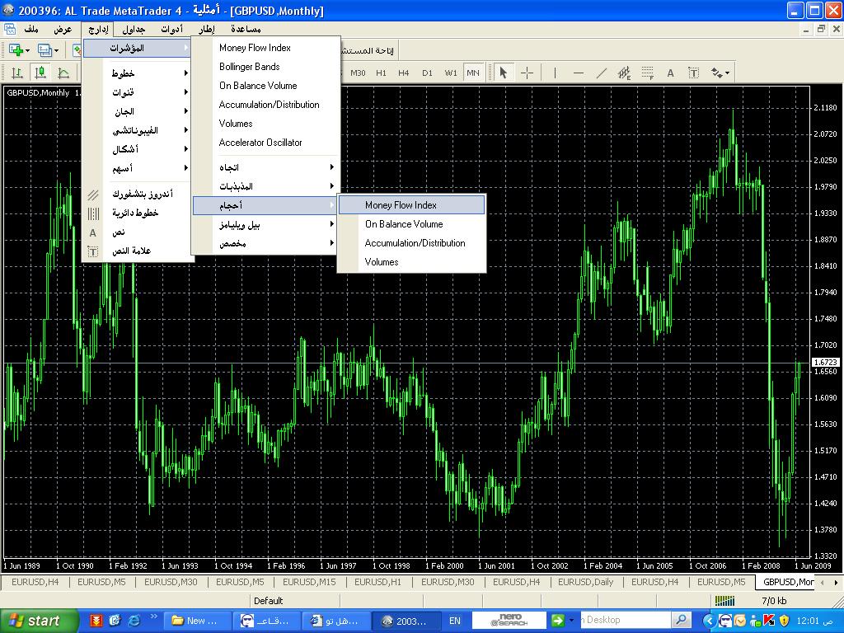Enable the W1 timeframe button
The height and width of the screenshot is (633, 844).
click(451, 73)
